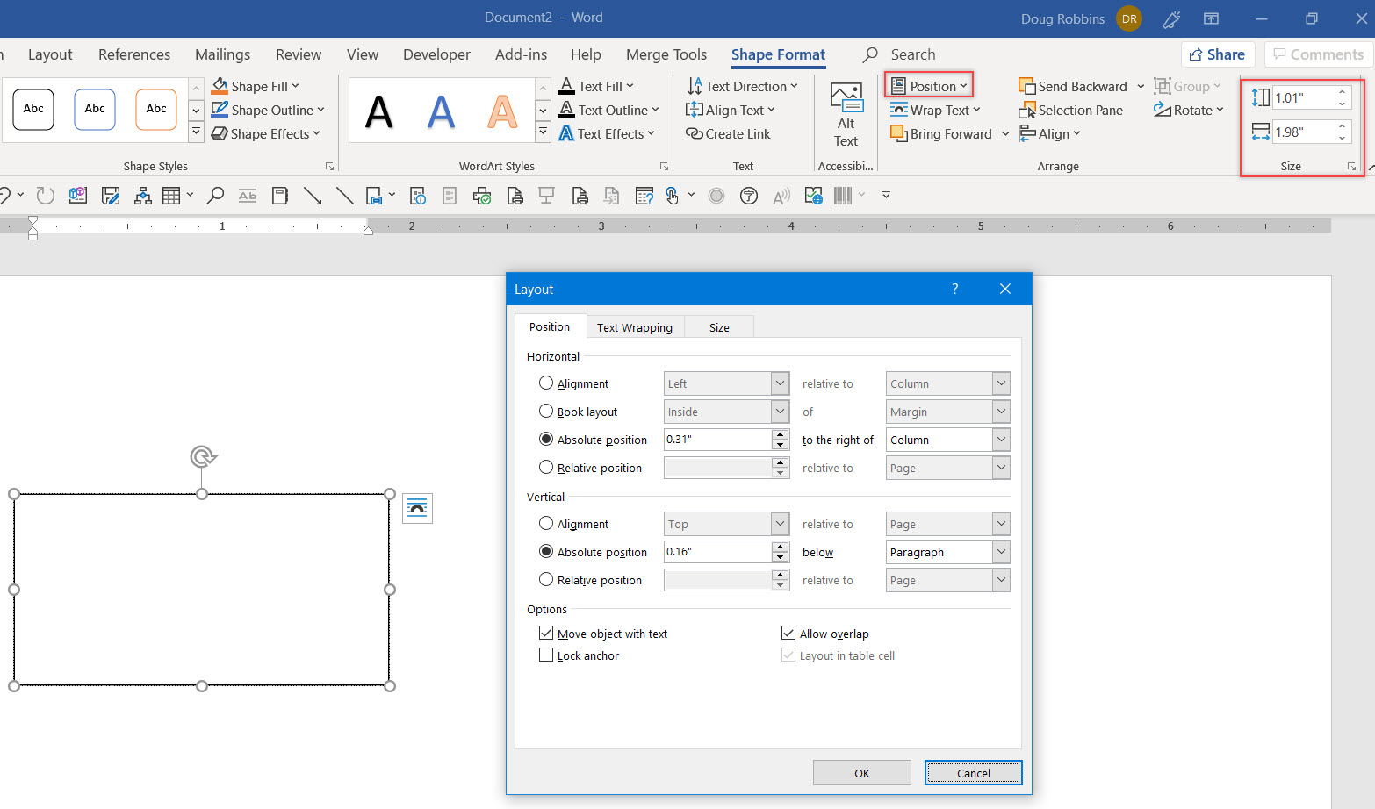
Task: Click OK in Layout dialog
Action: point(862,772)
